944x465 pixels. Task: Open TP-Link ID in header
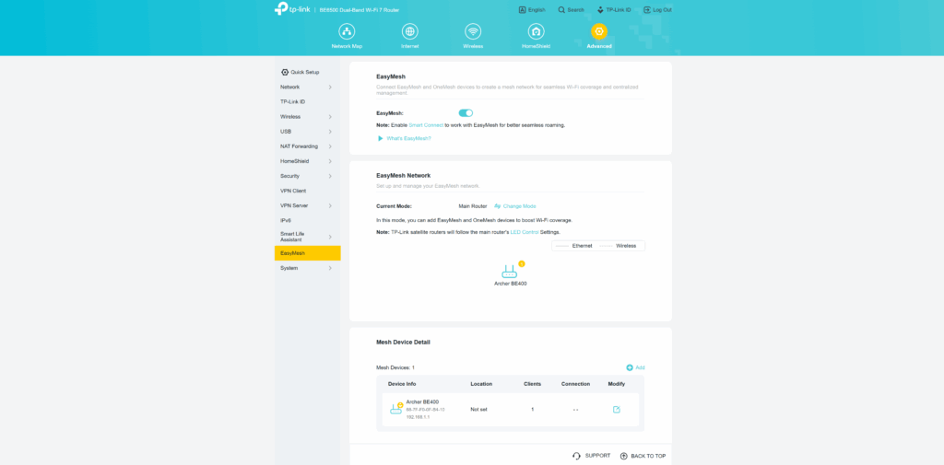click(614, 9)
